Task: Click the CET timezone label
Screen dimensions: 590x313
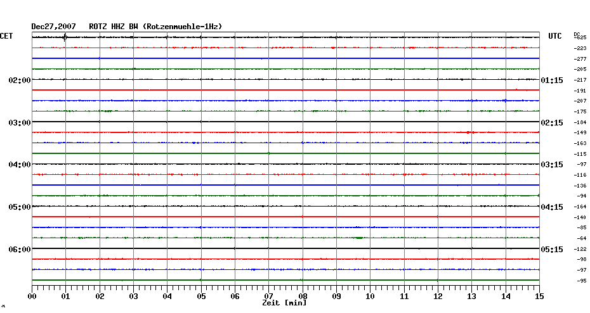Action: (6, 36)
